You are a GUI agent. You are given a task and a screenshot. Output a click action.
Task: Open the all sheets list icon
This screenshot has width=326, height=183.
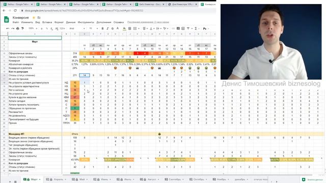(15, 181)
